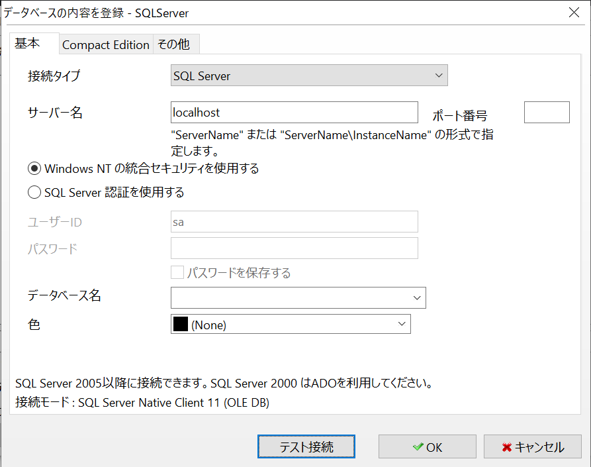Confirm with the OK button
Screen dimensions: 591x467
pyautogui.click(x=428, y=446)
